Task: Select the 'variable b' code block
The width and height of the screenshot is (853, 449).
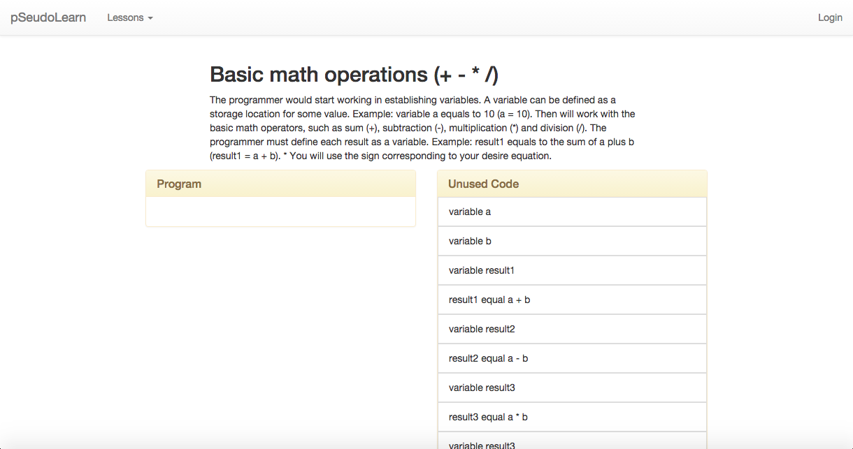Action: [x=572, y=241]
